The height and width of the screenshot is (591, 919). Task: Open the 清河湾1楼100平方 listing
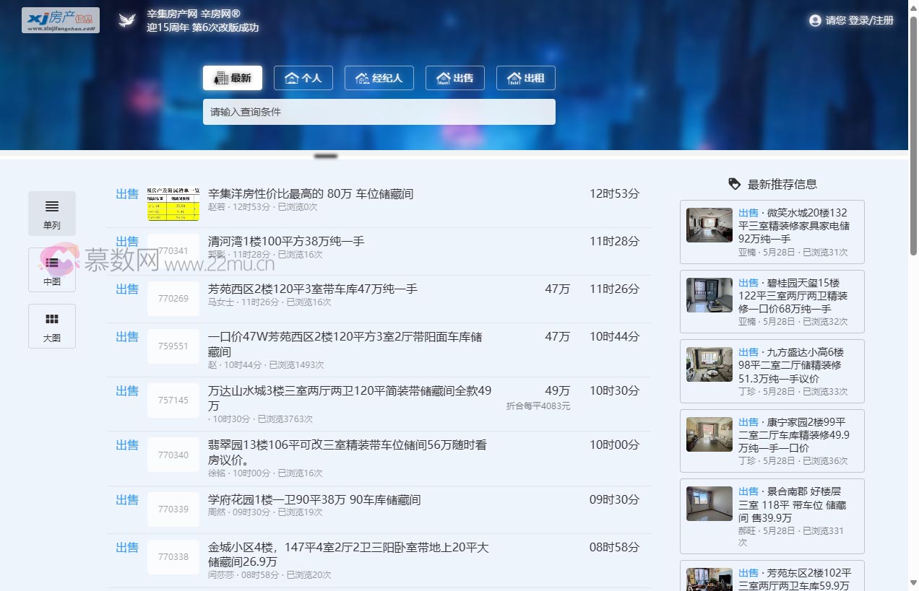pyautogui.click(x=285, y=241)
